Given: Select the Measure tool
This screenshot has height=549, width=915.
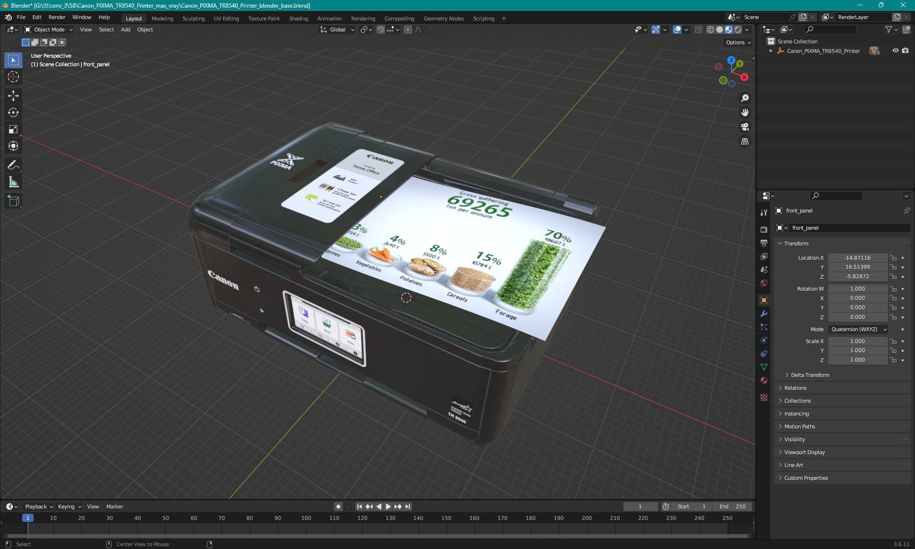Looking at the screenshot, I should pyautogui.click(x=13, y=182).
